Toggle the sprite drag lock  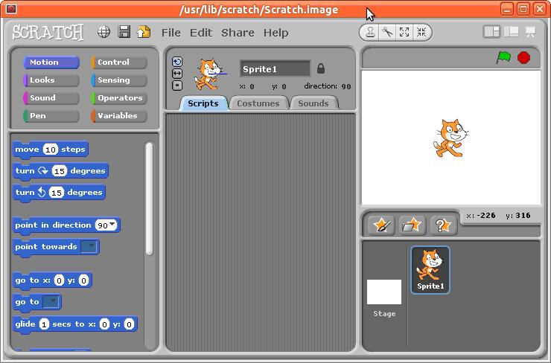(x=320, y=68)
